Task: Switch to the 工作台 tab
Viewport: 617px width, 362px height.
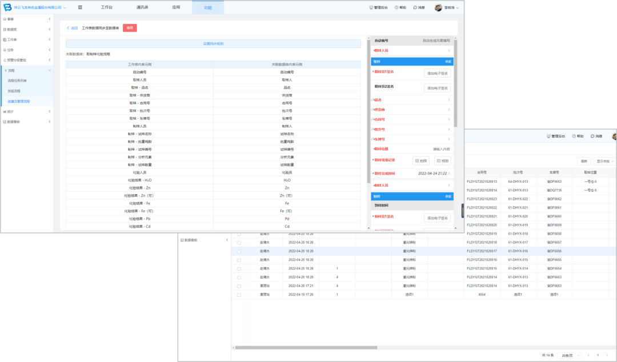Action: pos(107,7)
